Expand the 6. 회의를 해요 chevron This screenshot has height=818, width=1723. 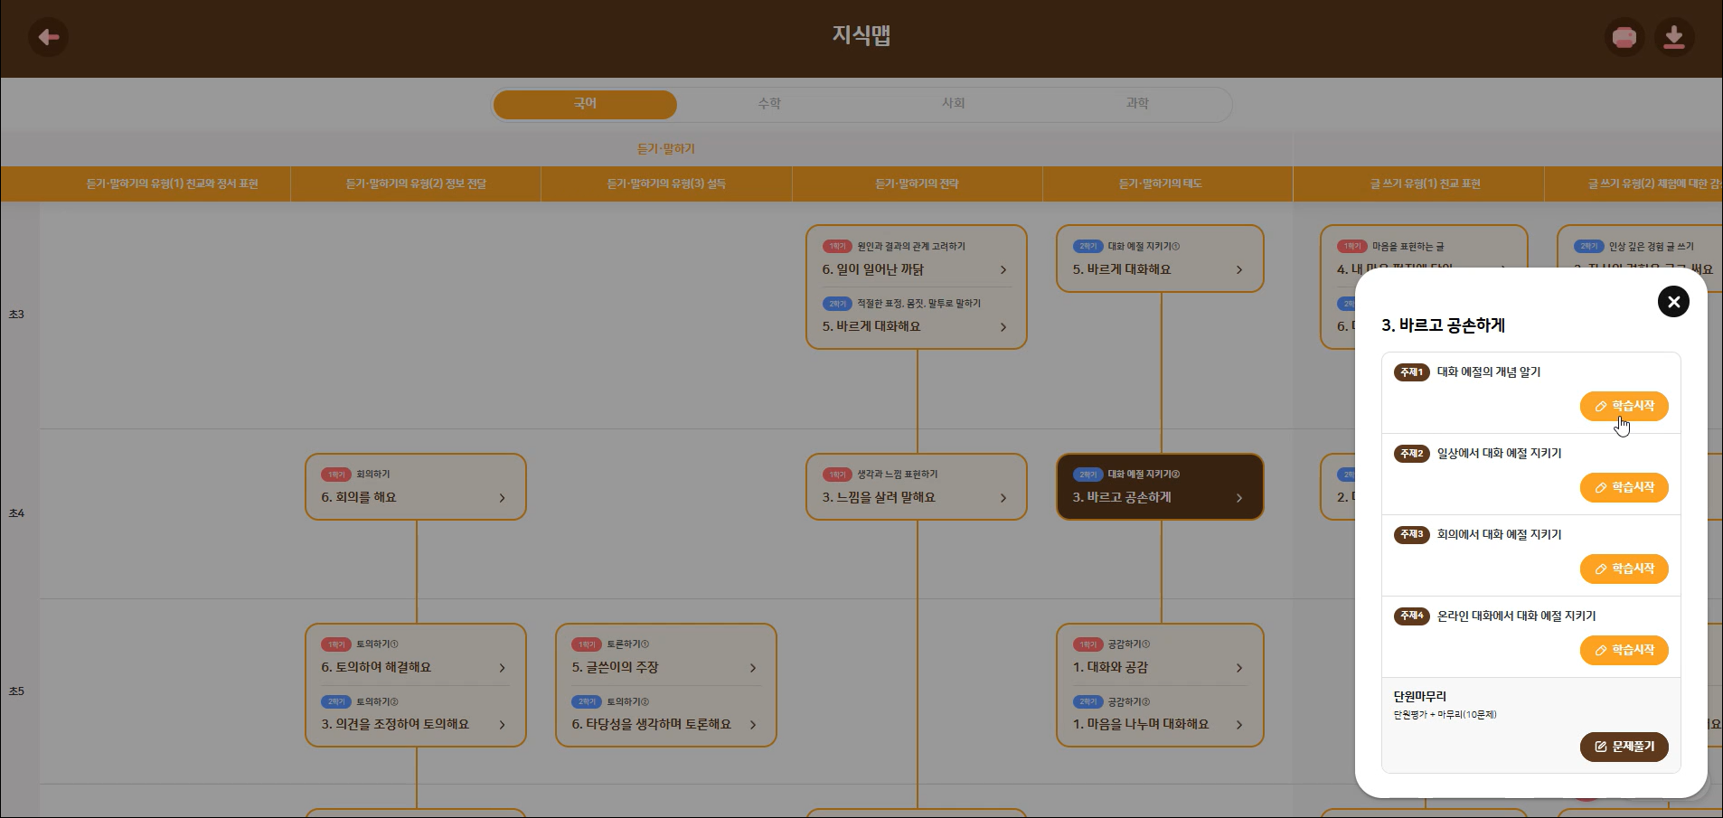tap(503, 498)
